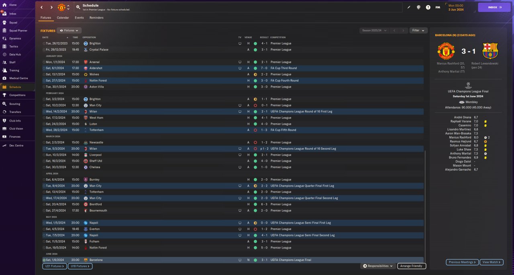
Task: Open U18 Fixtures
Action: point(80,266)
